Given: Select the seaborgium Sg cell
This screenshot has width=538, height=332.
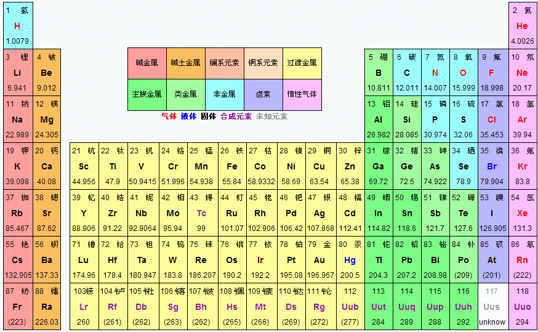Looking at the screenshot, I should tap(173, 307).
